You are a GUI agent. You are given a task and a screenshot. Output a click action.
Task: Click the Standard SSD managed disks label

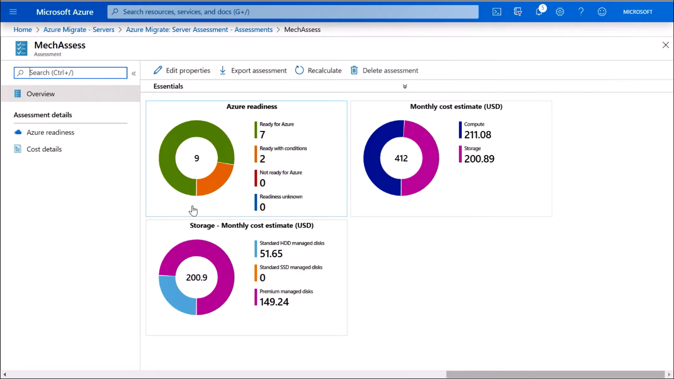point(291,267)
